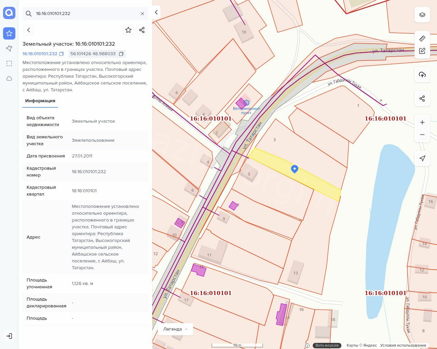The width and height of the screenshot is (437, 349).
Task: Activate the draw/edit tool icon
Action: tap(422, 51)
